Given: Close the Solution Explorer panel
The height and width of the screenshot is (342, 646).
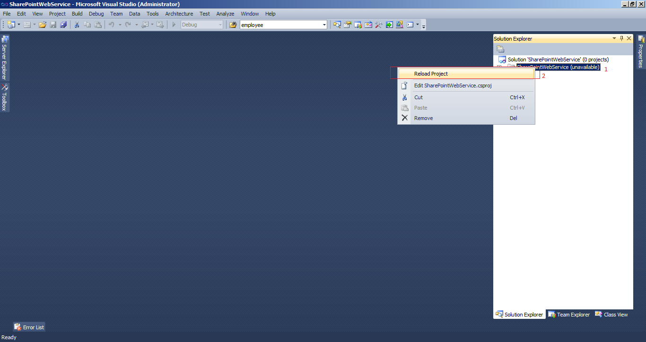Looking at the screenshot, I should coord(629,38).
